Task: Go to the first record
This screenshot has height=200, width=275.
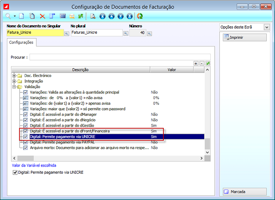Action: [102, 16]
